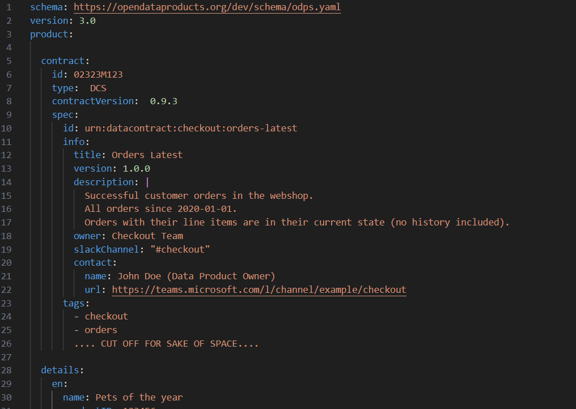Click the orders tag list entry
576x409 pixels.
tap(101, 330)
